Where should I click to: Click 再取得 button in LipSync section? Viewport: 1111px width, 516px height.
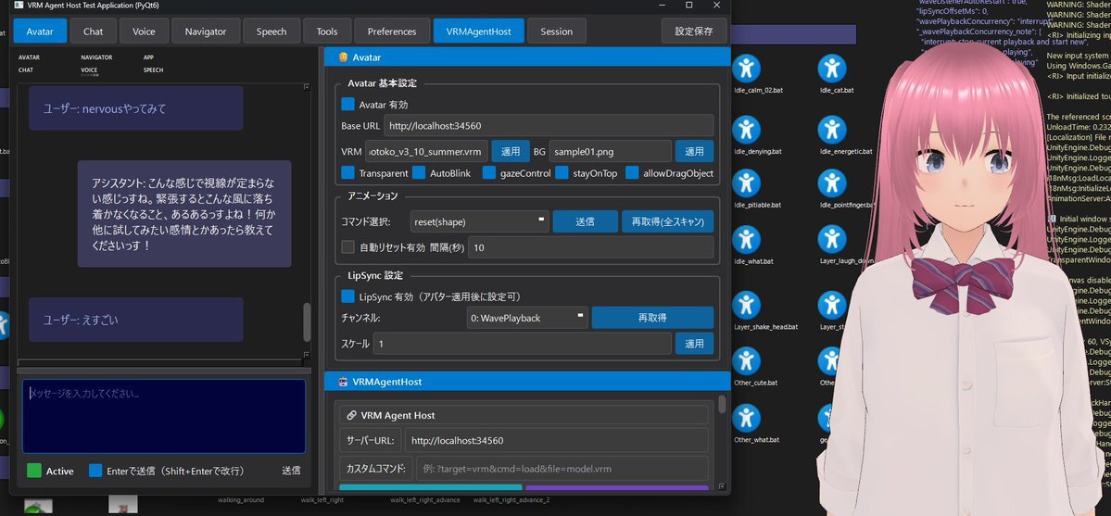click(x=652, y=319)
